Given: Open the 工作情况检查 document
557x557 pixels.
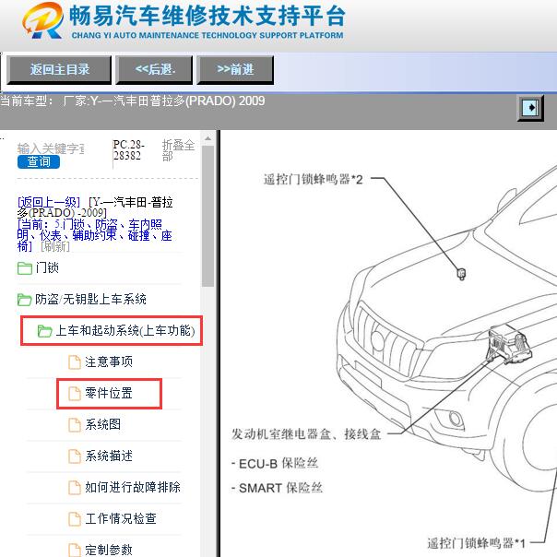Looking at the screenshot, I should [121, 518].
